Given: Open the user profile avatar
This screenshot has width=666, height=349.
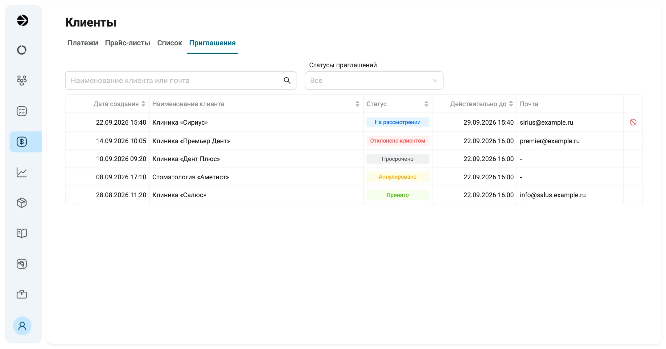Looking at the screenshot, I should coord(22,326).
